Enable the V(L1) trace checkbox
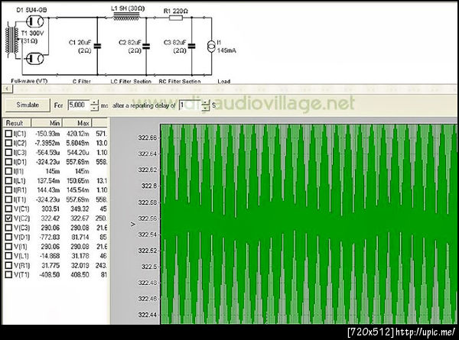Image resolution: width=459 pixels, height=340 pixels. coord(8,256)
